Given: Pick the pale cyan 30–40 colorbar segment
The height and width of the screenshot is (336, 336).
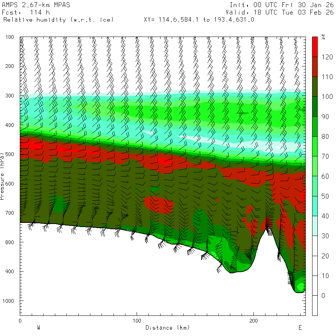Looking at the screenshot, I should click(x=315, y=226).
